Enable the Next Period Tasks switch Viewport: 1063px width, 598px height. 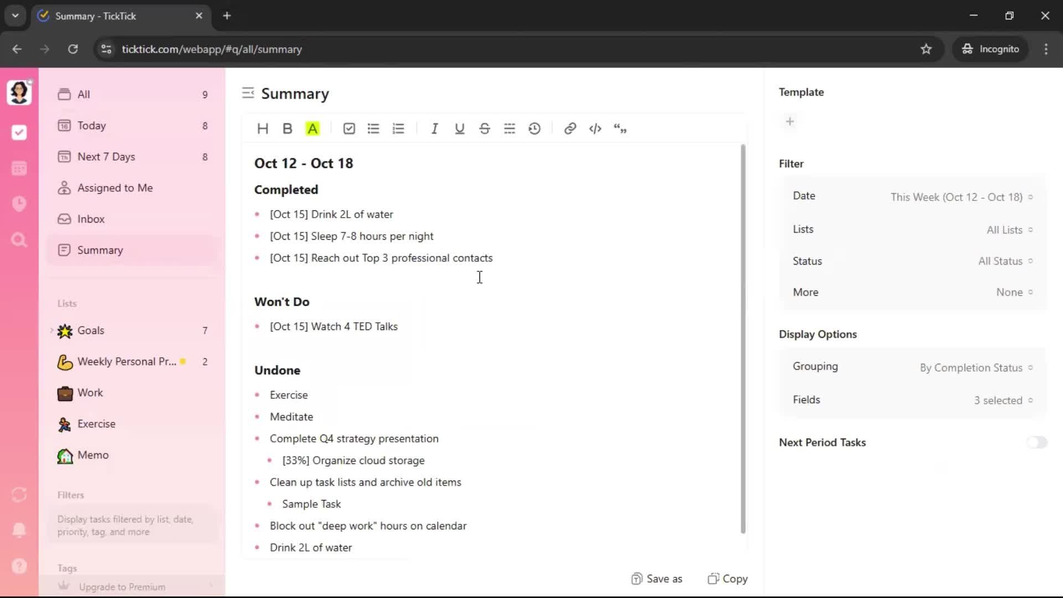1036,442
